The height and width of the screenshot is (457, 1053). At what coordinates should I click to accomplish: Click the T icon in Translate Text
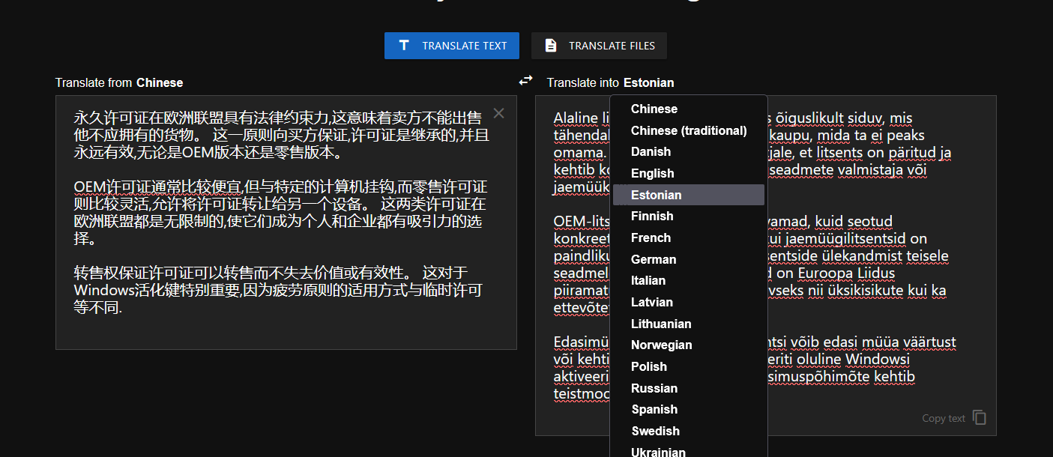tap(404, 46)
